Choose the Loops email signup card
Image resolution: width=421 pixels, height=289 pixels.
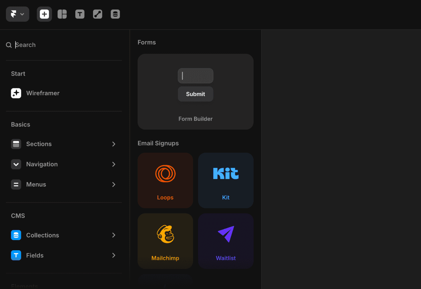[x=165, y=180]
